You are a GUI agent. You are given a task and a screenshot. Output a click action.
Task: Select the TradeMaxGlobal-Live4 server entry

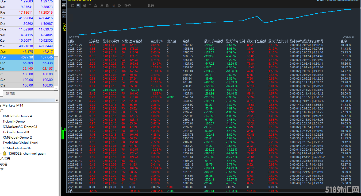coord(20,143)
